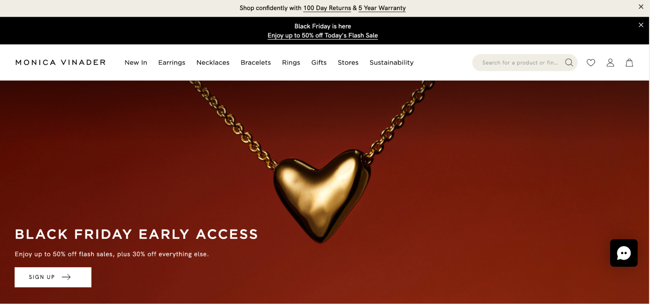Viewport: 650px width, 304px height.
Task: Open the wishlist heart icon
Action: pos(591,63)
